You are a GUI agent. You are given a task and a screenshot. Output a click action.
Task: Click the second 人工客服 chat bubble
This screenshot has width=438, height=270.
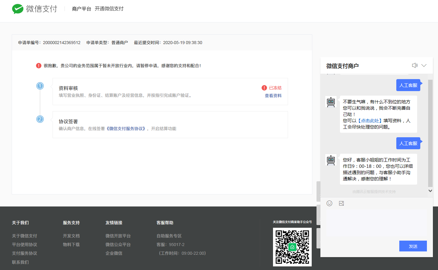click(x=408, y=143)
